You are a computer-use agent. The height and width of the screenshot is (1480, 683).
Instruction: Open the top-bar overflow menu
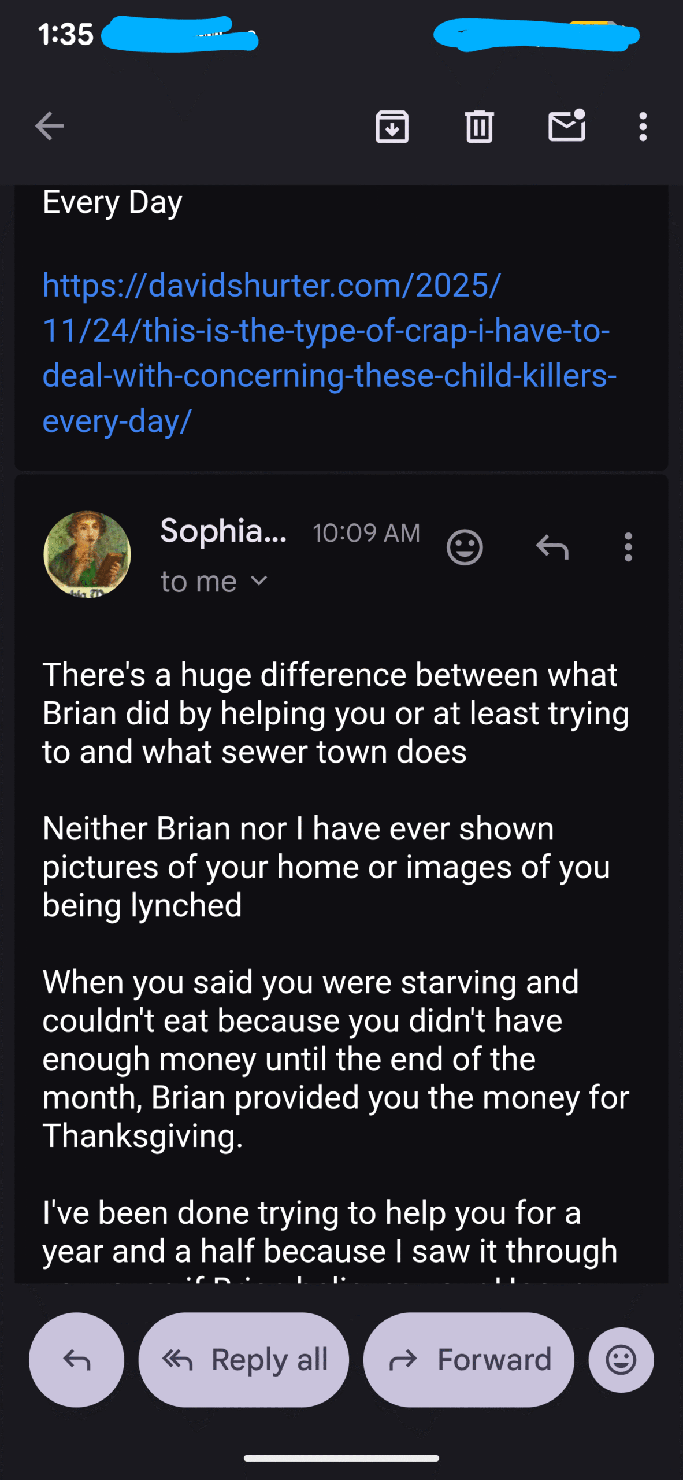pyautogui.click(x=643, y=126)
